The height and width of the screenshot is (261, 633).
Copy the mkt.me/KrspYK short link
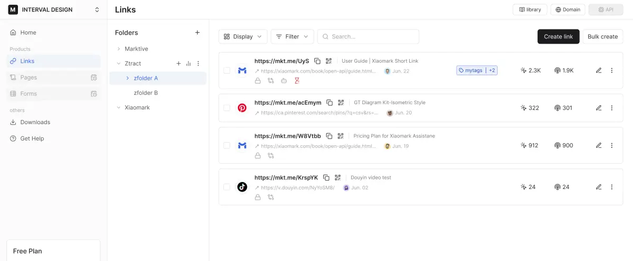point(327,177)
